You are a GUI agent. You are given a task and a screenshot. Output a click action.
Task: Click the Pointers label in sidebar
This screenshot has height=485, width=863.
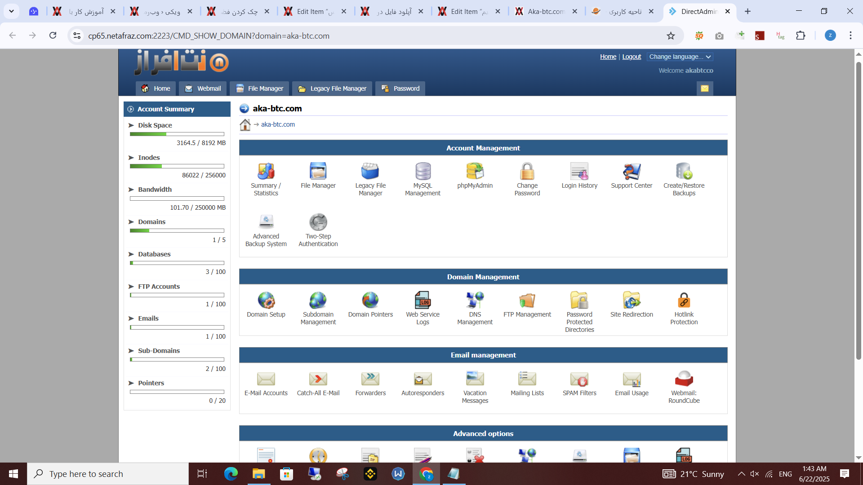[151, 383]
